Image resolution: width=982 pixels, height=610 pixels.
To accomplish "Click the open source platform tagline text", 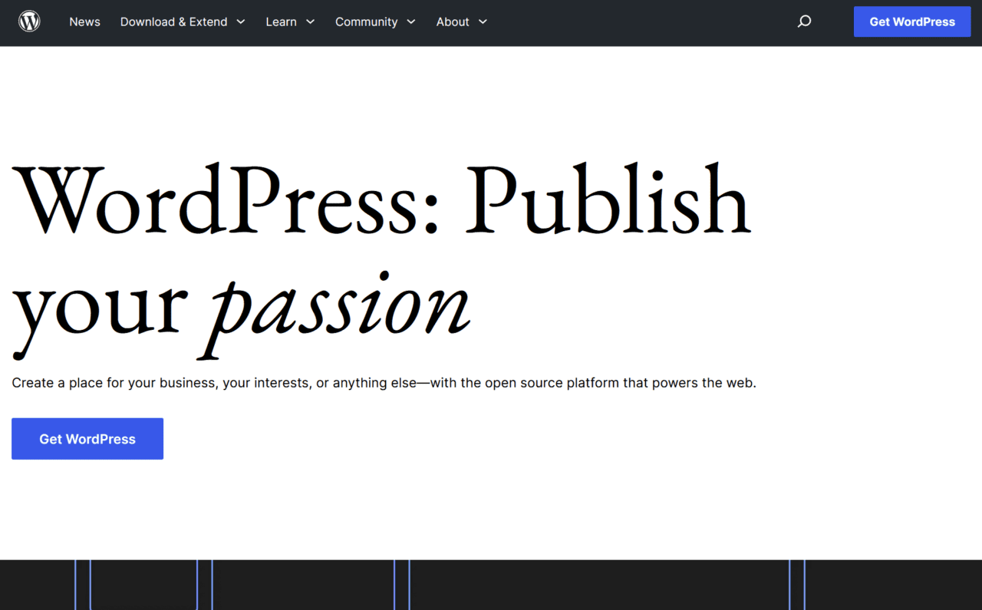I will tap(384, 382).
